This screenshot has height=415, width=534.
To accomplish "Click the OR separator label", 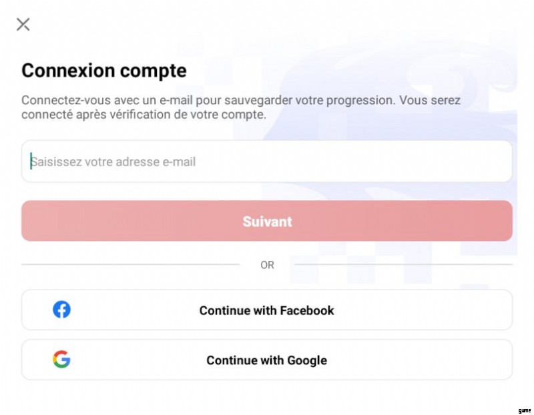I will (x=267, y=265).
